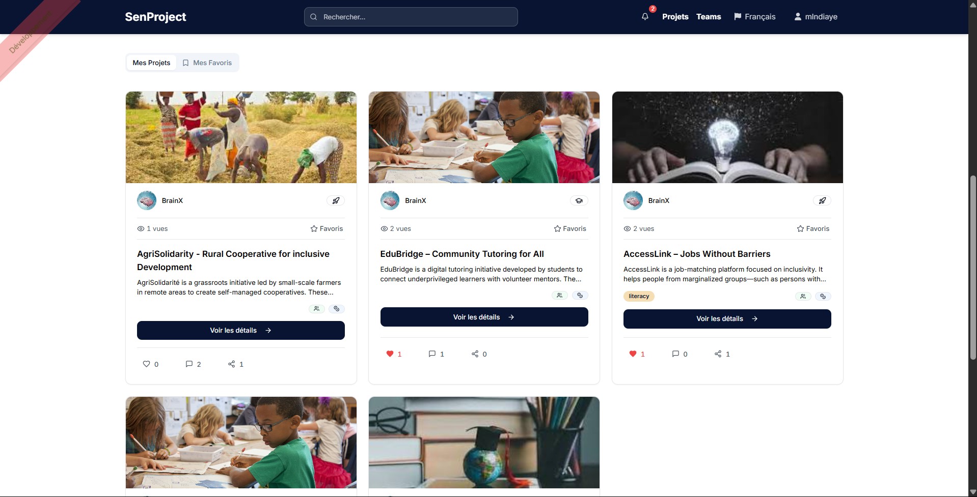Click the team members icon on EduBridge card
Image resolution: width=977 pixels, height=497 pixels.
pos(559,296)
